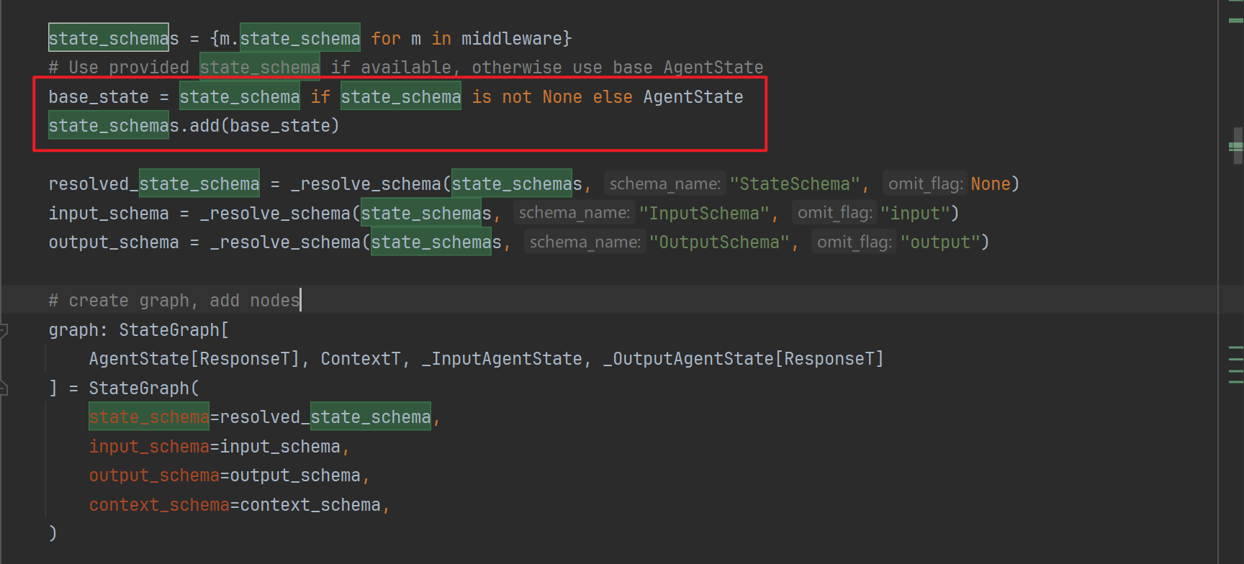Click 'AgentState' after the else keyword
Image resolution: width=1244 pixels, height=564 pixels.
[693, 97]
